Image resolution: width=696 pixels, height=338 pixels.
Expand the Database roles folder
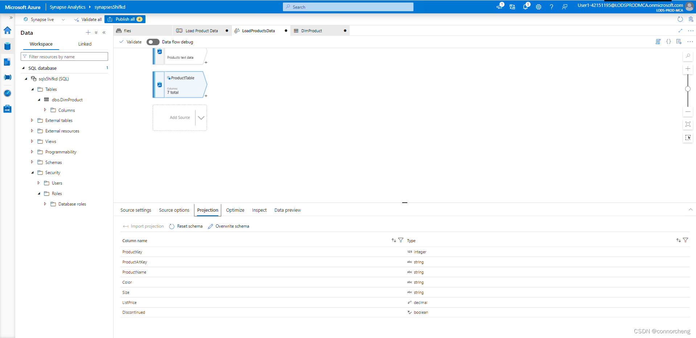[x=45, y=204]
